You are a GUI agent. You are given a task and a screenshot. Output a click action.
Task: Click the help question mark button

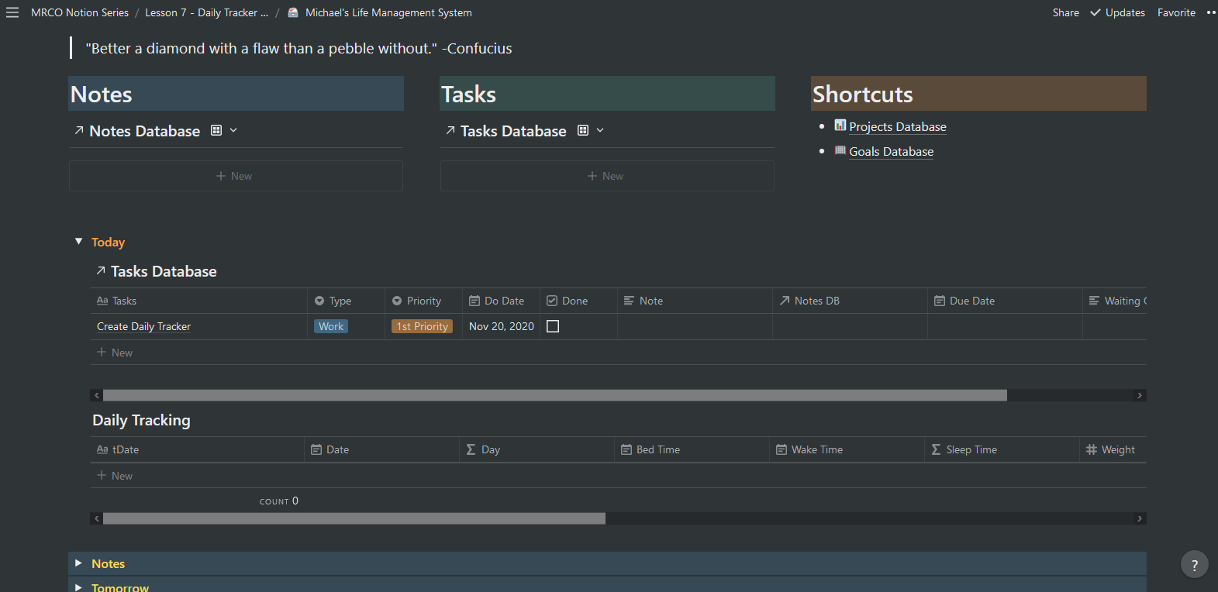1194,565
